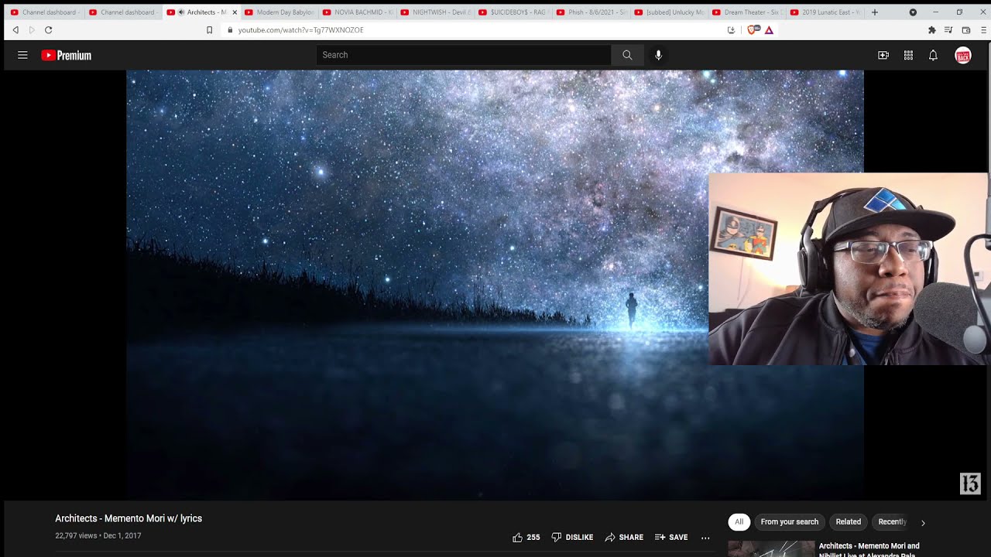Image resolution: width=991 pixels, height=557 pixels.
Task: Click the DISLIKE button
Action: [572, 537]
